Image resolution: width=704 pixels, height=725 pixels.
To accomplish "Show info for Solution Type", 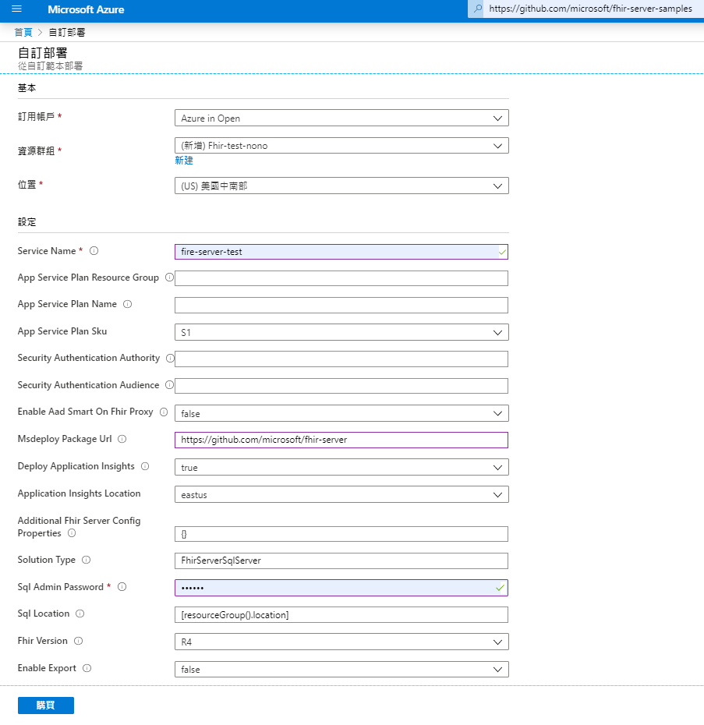I will tap(86, 560).
